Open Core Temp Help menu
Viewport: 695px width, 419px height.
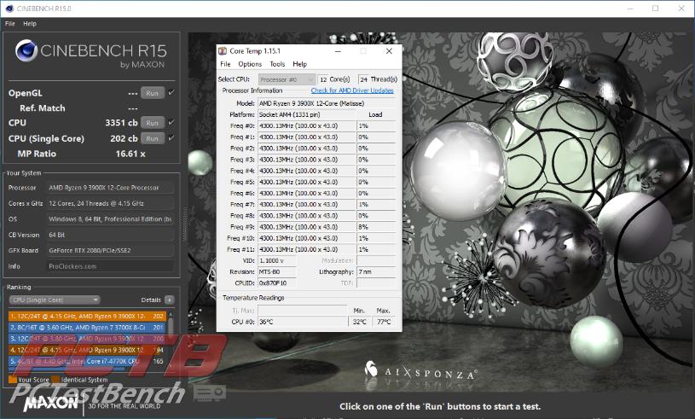click(x=299, y=64)
